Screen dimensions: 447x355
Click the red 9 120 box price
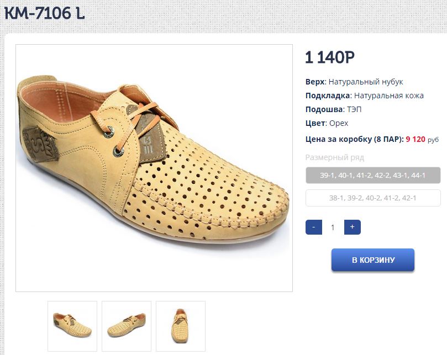coord(416,139)
